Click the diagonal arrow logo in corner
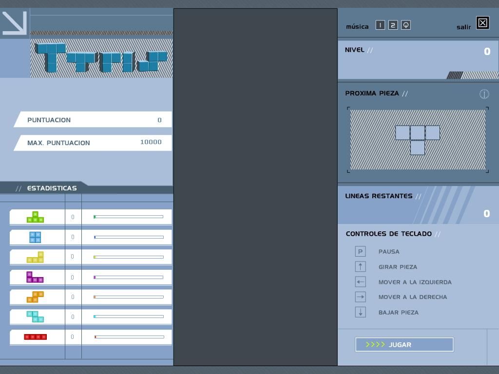499x374 pixels. (14, 23)
